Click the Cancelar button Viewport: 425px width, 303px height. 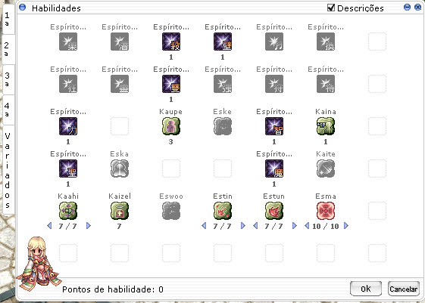click(x=404, y=289)
